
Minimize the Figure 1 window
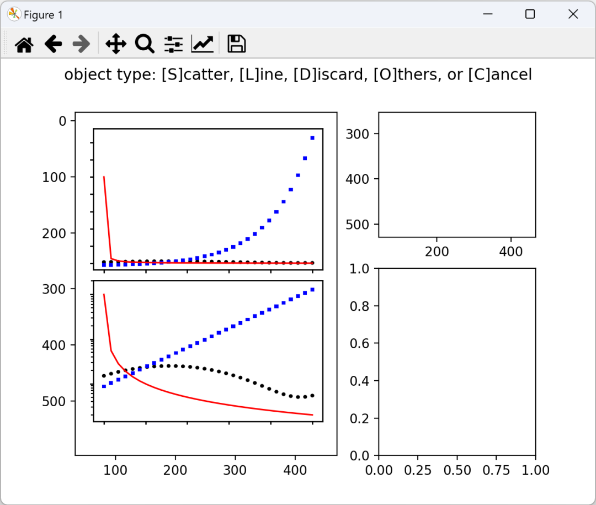(x=488, y=14)
